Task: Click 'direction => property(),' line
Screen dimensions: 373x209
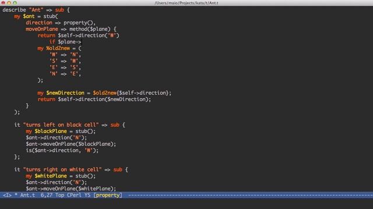Action: [61, 23]
